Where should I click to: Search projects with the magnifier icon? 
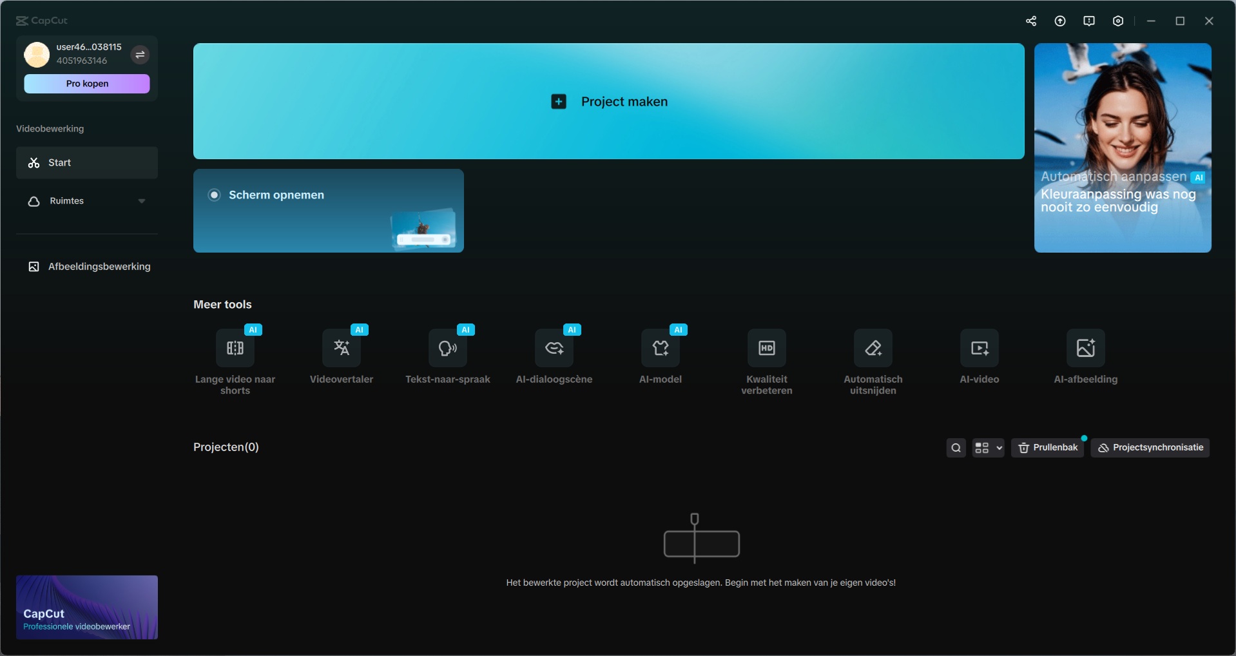(956, 448)
